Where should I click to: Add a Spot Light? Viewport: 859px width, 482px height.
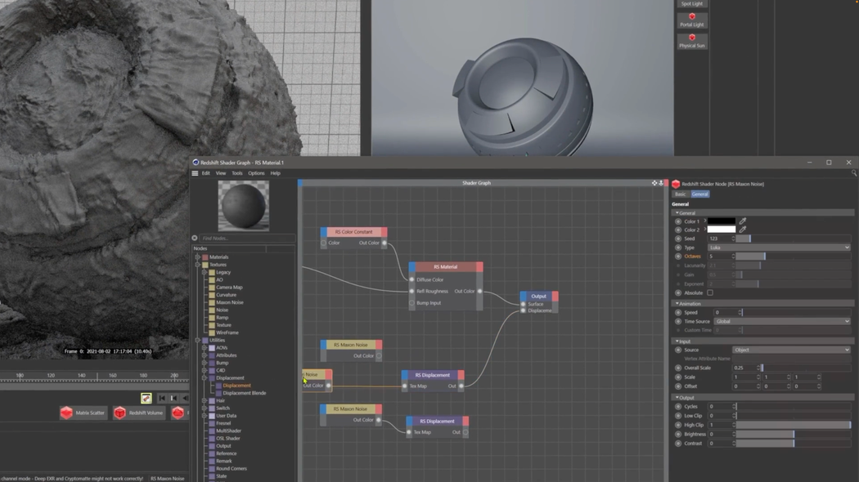(691, 3)
